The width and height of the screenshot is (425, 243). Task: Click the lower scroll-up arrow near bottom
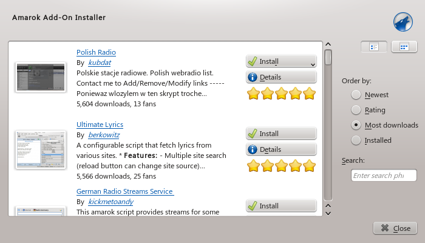pos(328,206)
